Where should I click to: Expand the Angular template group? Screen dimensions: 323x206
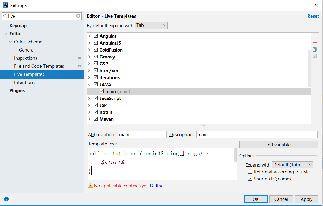[89, 36]
